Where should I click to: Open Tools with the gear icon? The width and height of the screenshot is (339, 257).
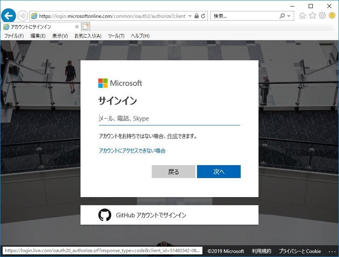point(322,15)
